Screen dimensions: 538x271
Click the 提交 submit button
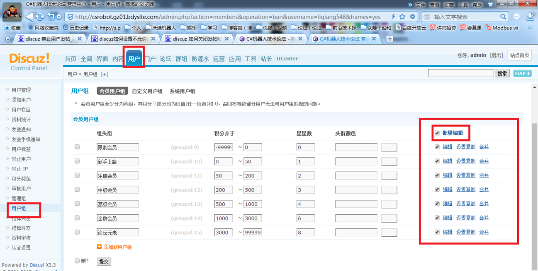coord(104,261)
